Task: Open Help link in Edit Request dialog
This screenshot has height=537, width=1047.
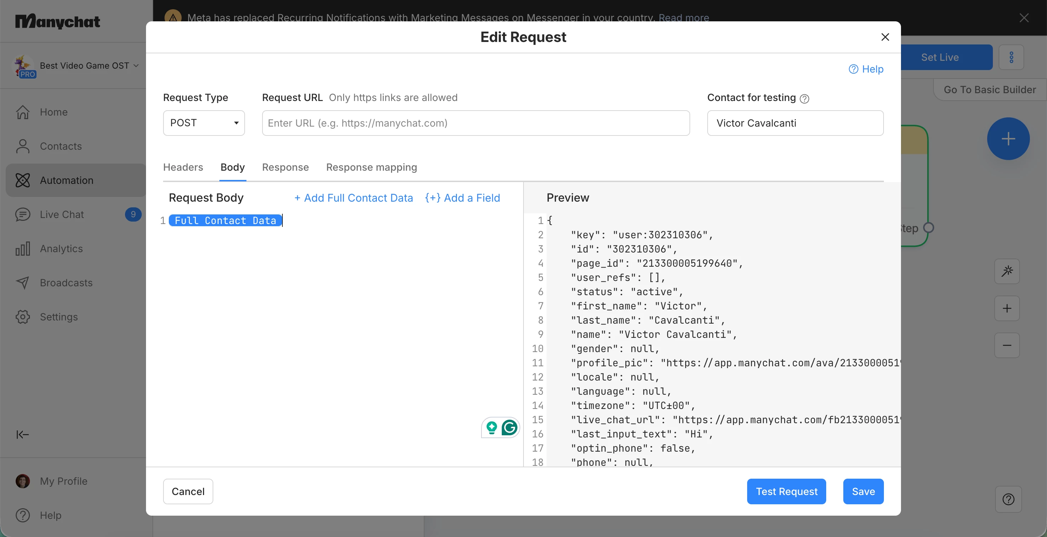Action: [x=866, y=69]
